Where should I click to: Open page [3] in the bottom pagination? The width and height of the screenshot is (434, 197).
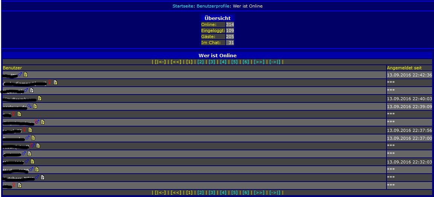(x=212, y=192)
